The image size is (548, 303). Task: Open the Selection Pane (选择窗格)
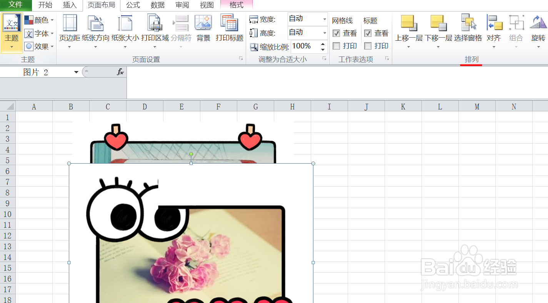pos(468,28)
